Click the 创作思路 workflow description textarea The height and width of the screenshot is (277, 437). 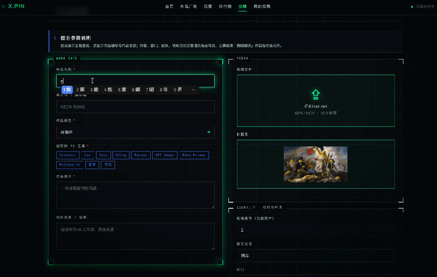click(x=135, y=236)
